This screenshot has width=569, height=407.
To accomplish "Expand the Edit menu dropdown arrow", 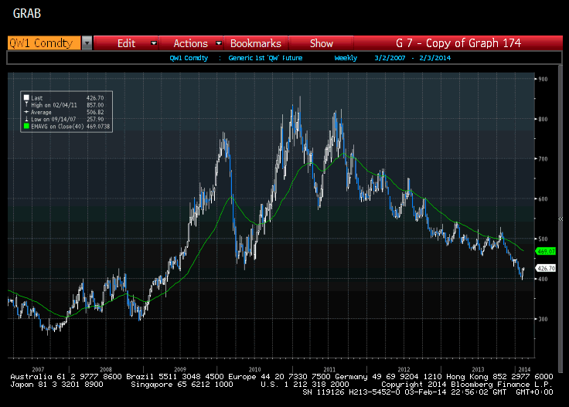I will point(154,43).
